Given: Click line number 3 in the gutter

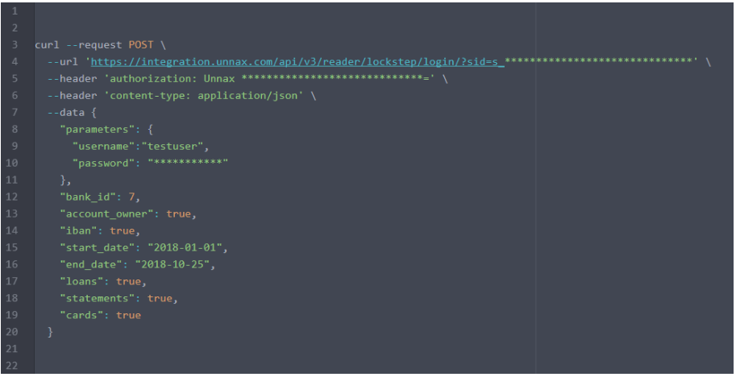Looking at the screenshot, I should pyautogui.click(x=15, y=45).
